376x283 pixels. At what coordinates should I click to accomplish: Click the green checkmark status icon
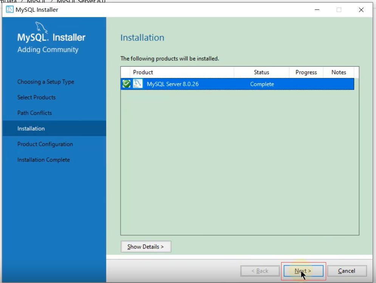coord(126,84)
